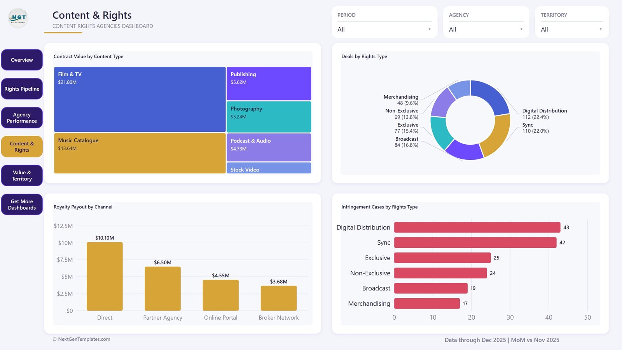The width and height of the screenshot is (622, 350).
Task: Click the Non-Exclusive 69 (13.8%) label
Action: pyautogui.click(x=402, y=114)
